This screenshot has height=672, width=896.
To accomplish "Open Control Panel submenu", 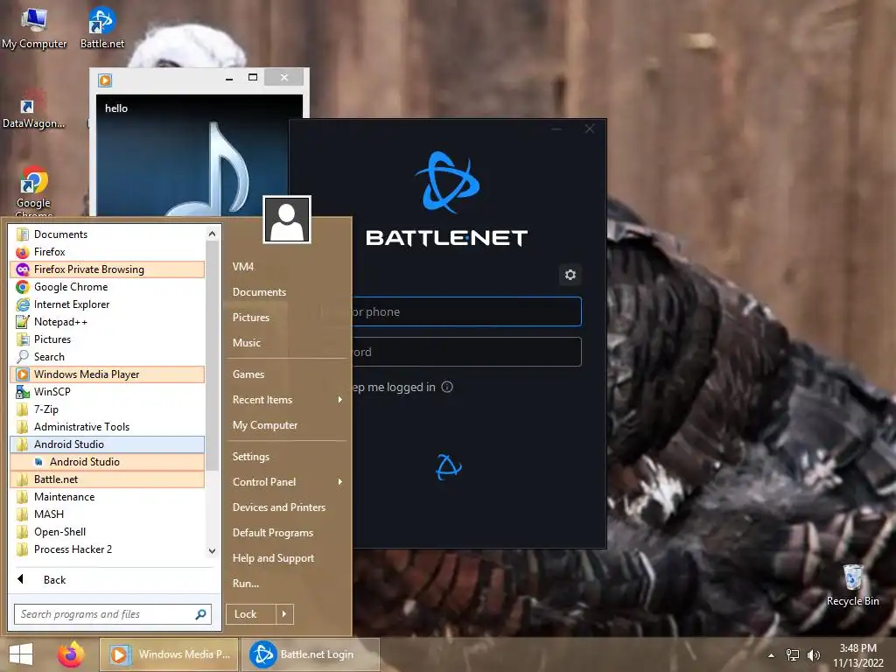I will click(x=287, y=482).
